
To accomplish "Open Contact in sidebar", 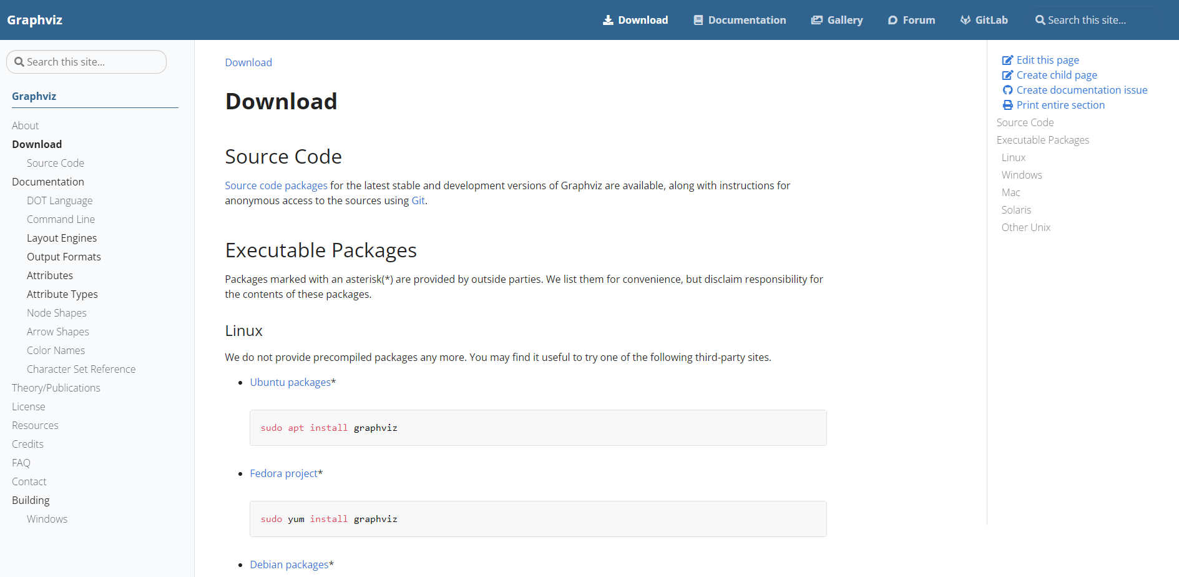I will click(29, 481).
